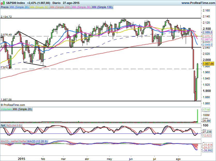Click the 2015 year marker on time axis

point(21,159)
